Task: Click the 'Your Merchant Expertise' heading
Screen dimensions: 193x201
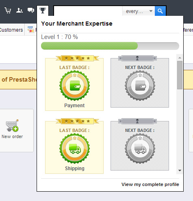Action: [x=77, y=24]
